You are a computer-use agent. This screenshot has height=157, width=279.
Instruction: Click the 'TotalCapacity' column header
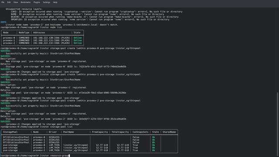click(x=120, y=132)
